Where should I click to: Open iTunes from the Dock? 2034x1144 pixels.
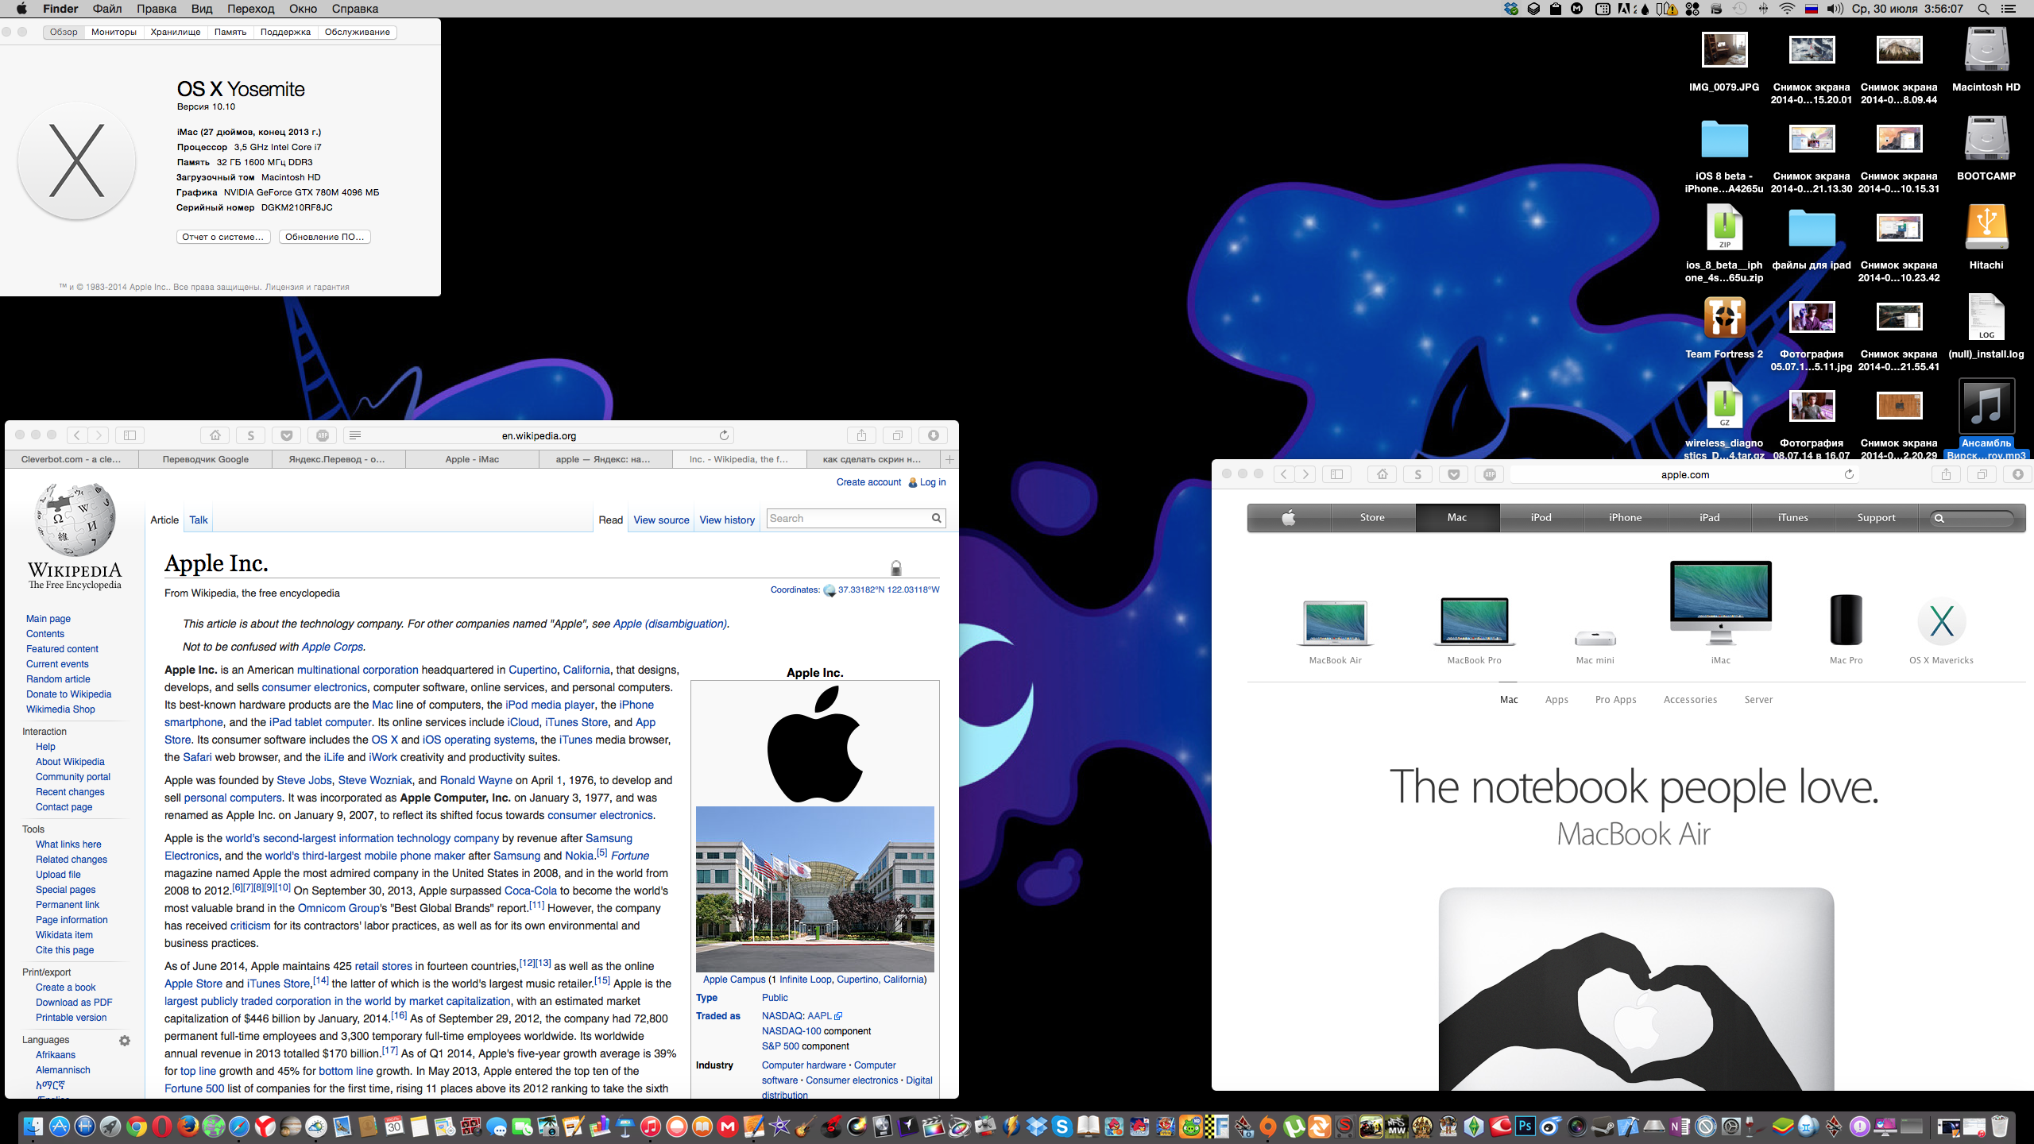(650, 1127)
